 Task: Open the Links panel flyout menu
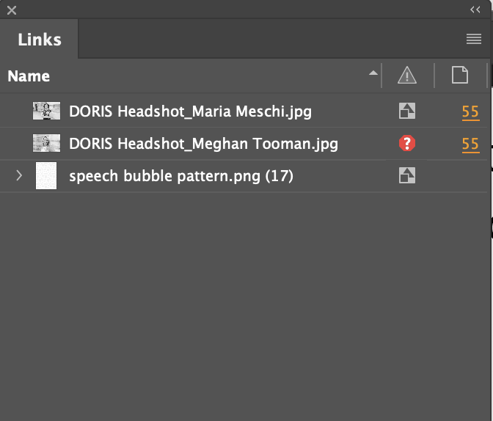[474, 39]
